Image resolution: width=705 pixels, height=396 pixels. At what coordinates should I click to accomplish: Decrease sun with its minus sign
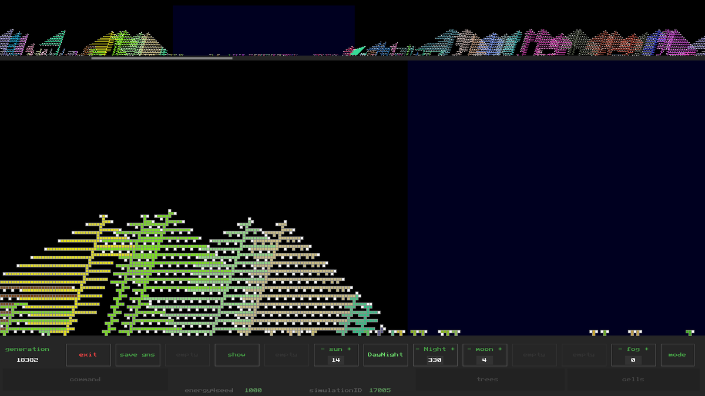click(323, 349)
